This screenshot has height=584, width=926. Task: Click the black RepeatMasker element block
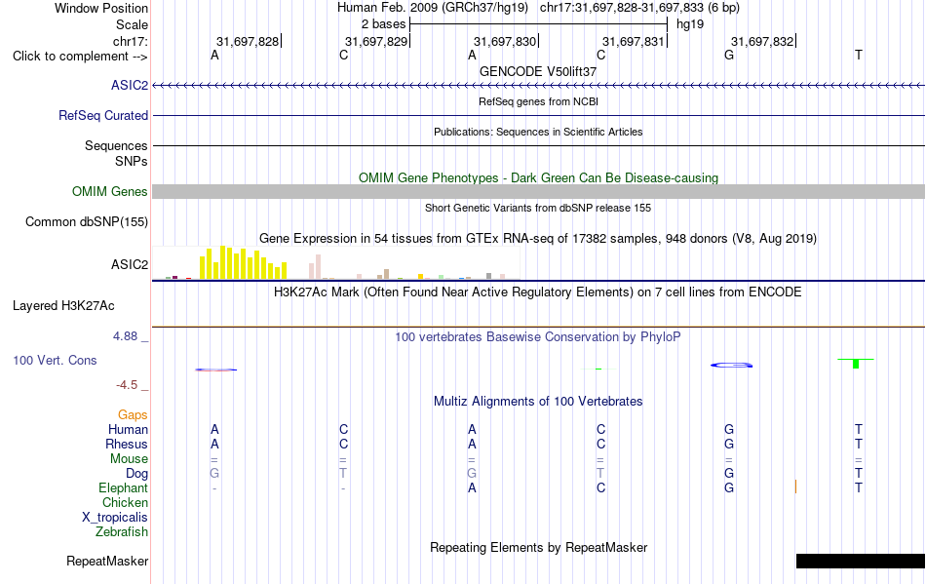pyautogui.click(x=861, y=561)
